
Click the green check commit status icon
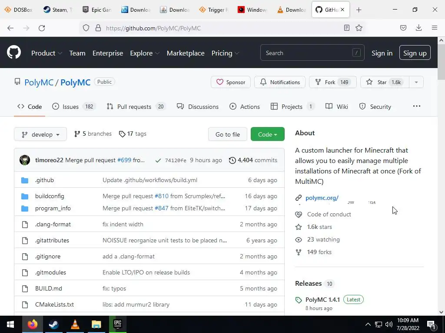pyautogui.click(x=158, y=160)
